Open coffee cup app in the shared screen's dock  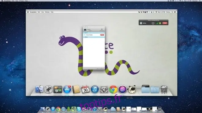click(x=132, y=89)
